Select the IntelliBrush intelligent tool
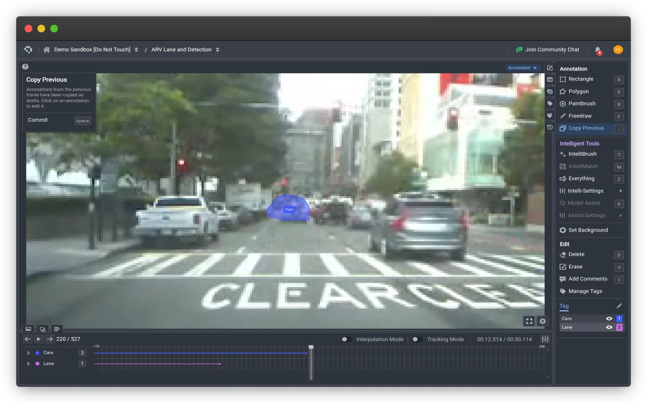The image size is (647, 403). pos(582,154)
